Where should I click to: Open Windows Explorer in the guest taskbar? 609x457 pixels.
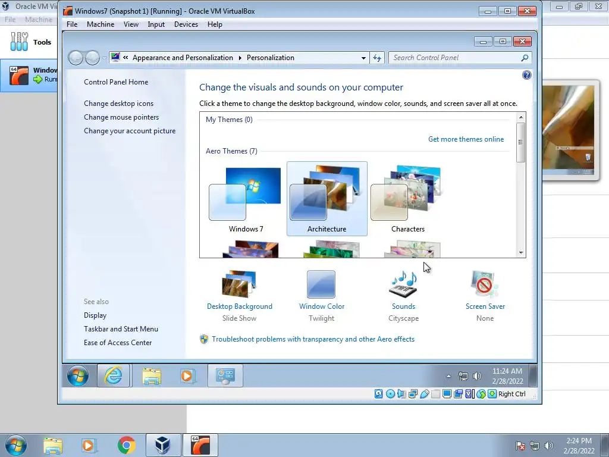click(x=152, y=376)
